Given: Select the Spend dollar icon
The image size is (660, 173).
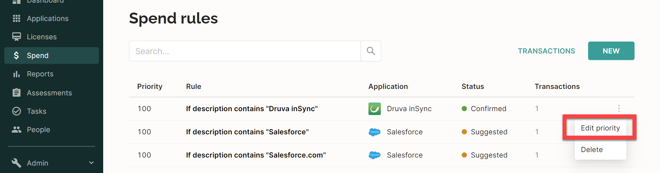Looking at the screenshot, I should (16, 55).
